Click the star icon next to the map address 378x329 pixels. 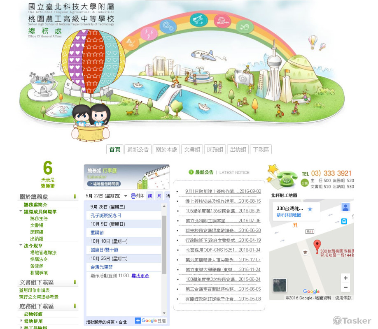pos(310,209)
